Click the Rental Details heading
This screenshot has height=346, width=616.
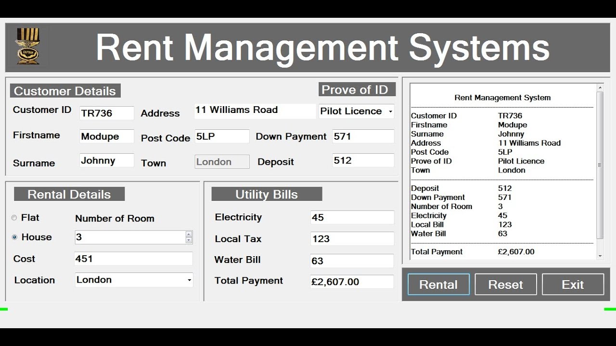(x=69, y=194)
